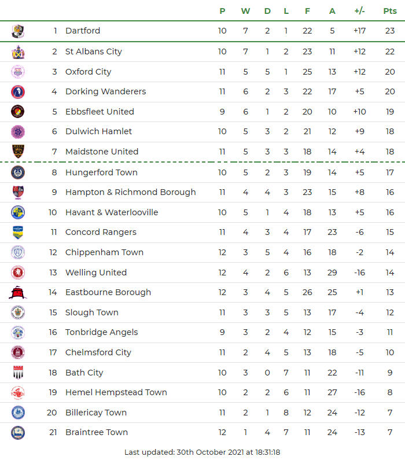Open the Oxford City team link
The image size is (405, 460).
pyautogui.click(x=88, y=72)
